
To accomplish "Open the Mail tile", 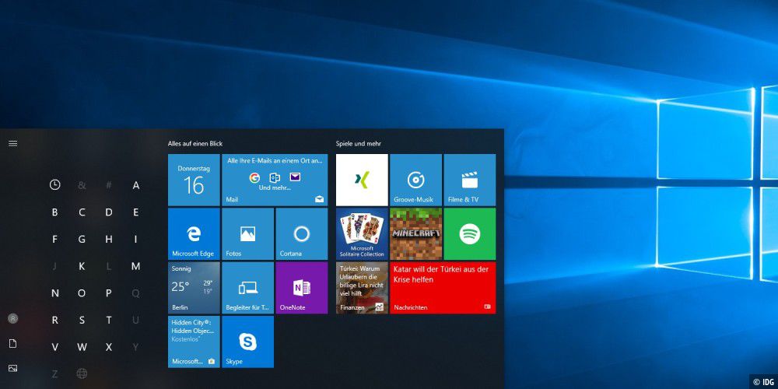I will click(274, 180).
